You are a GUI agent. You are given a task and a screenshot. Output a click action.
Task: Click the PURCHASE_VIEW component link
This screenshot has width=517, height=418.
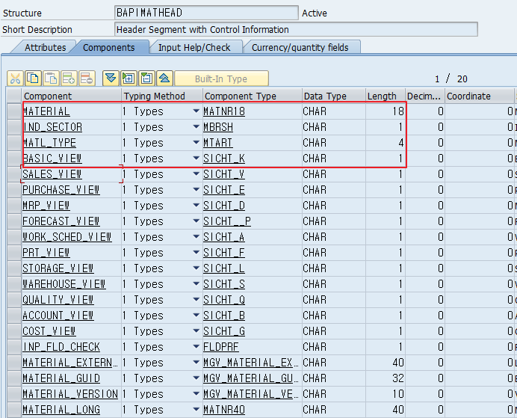coord(61,190)
